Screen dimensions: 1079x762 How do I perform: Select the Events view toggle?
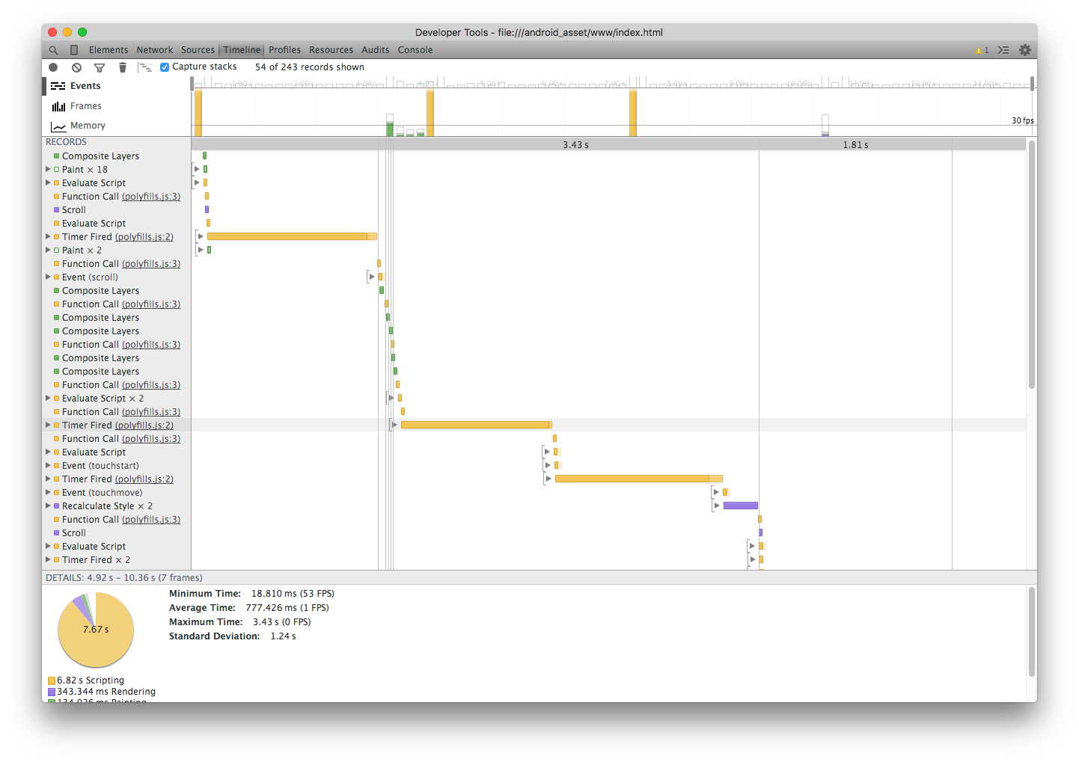[84, 85]
